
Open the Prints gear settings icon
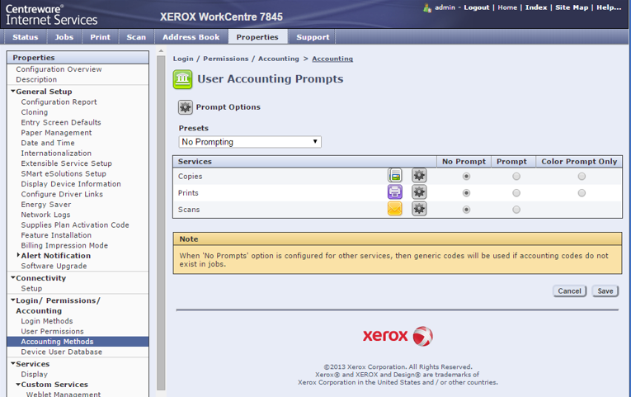pyautogui.click(x=419, y=192)
